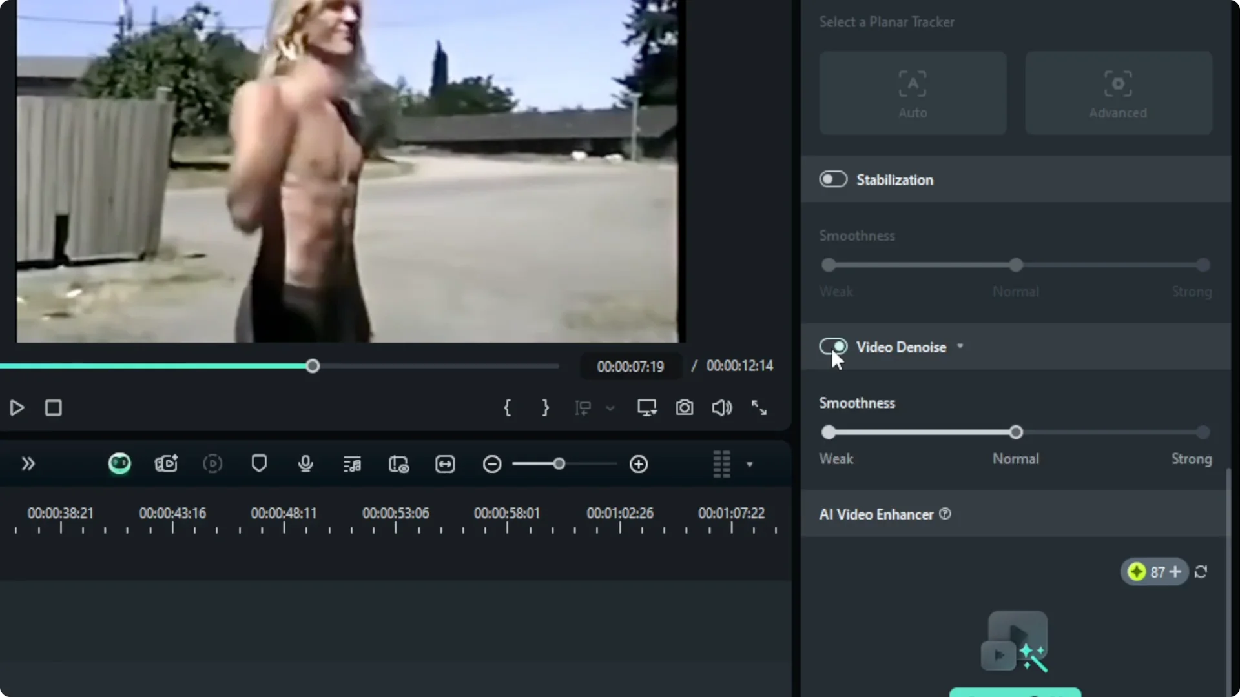1240x697 pixels.
Task: Select the Advanced planar tracker
Action: click(1118, 93)
